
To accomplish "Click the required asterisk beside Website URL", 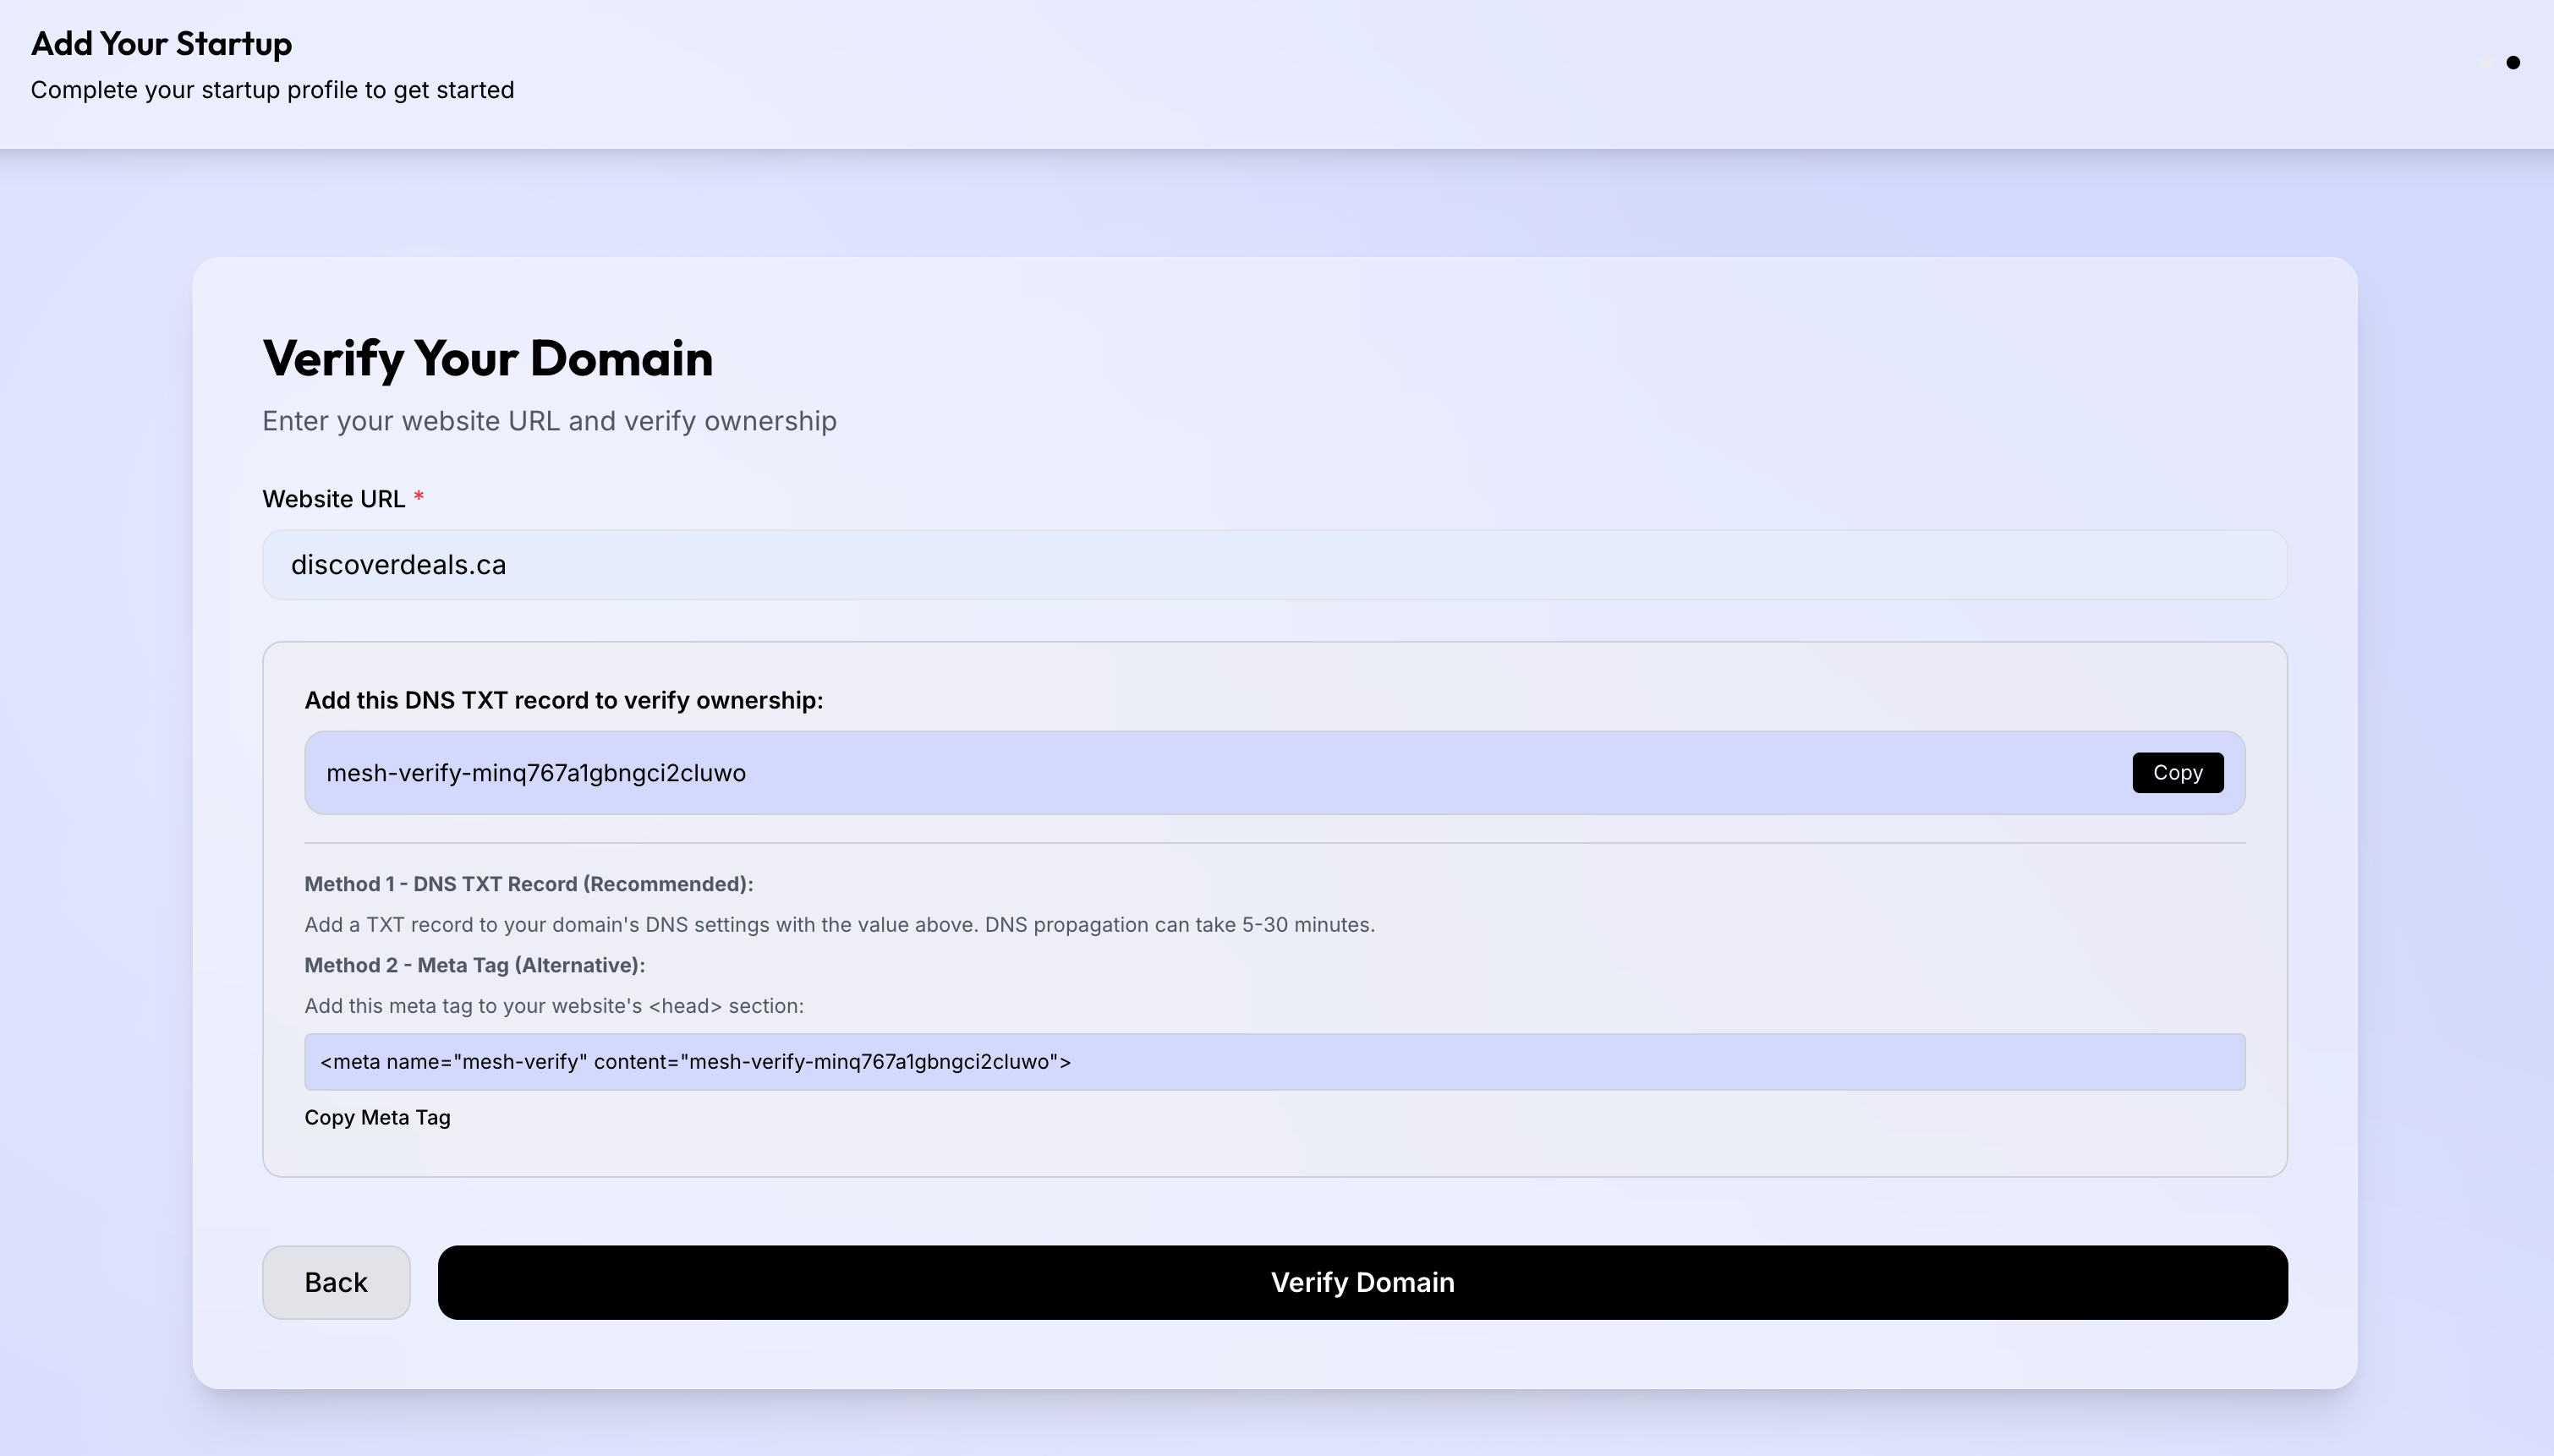I will point(419,496).
